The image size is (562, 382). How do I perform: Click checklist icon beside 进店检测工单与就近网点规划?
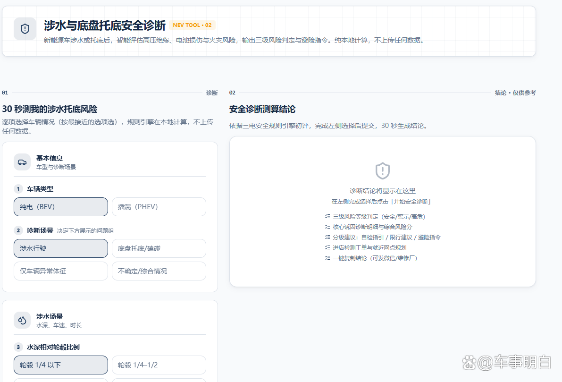click(x=327, y=247)
